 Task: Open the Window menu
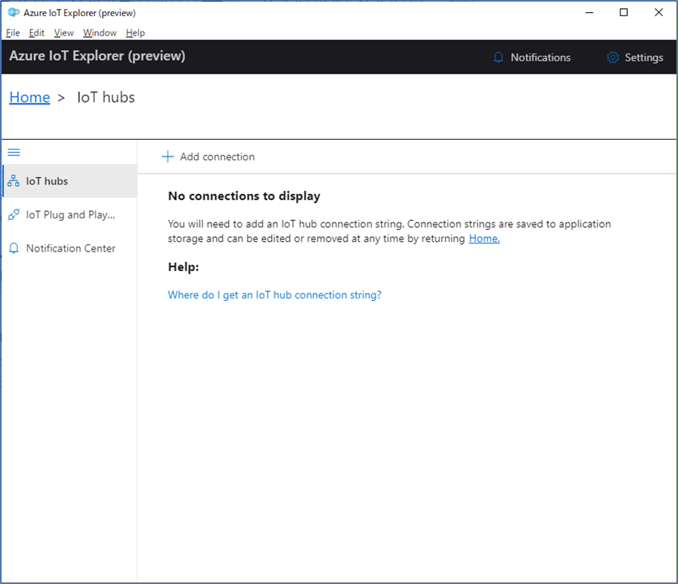click(100, 32)
